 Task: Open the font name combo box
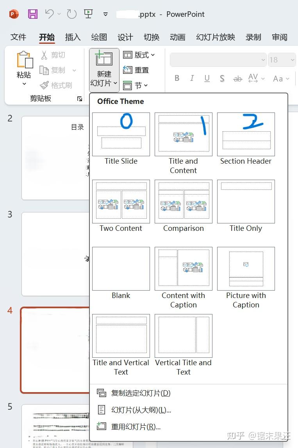pos(218,60)
